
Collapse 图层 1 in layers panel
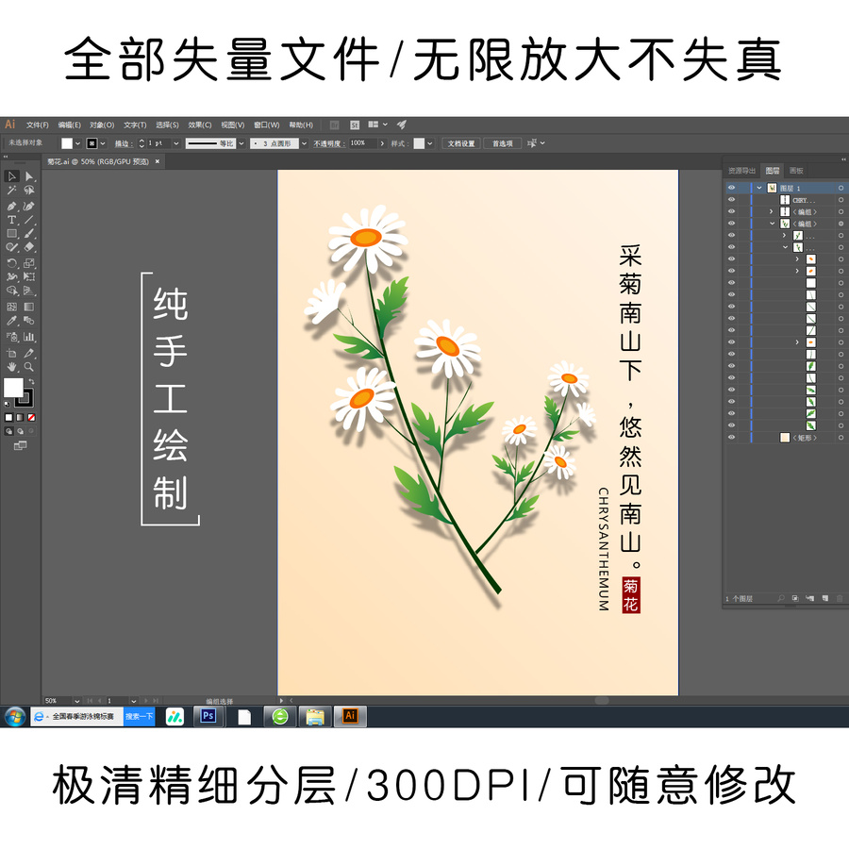759,188
